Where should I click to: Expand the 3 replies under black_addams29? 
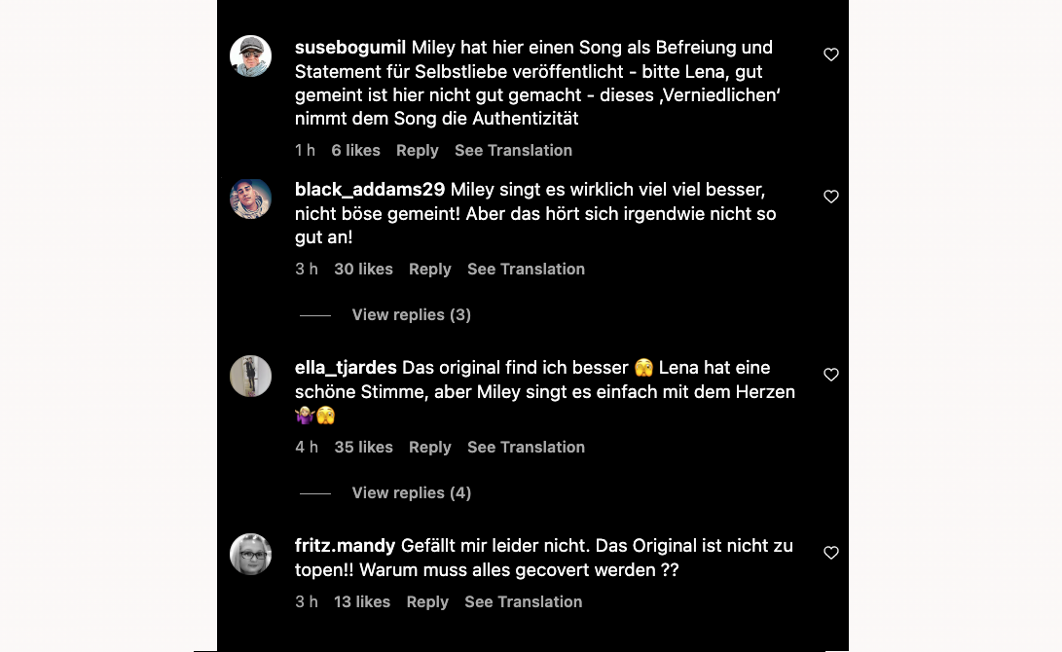coord(411,314)
